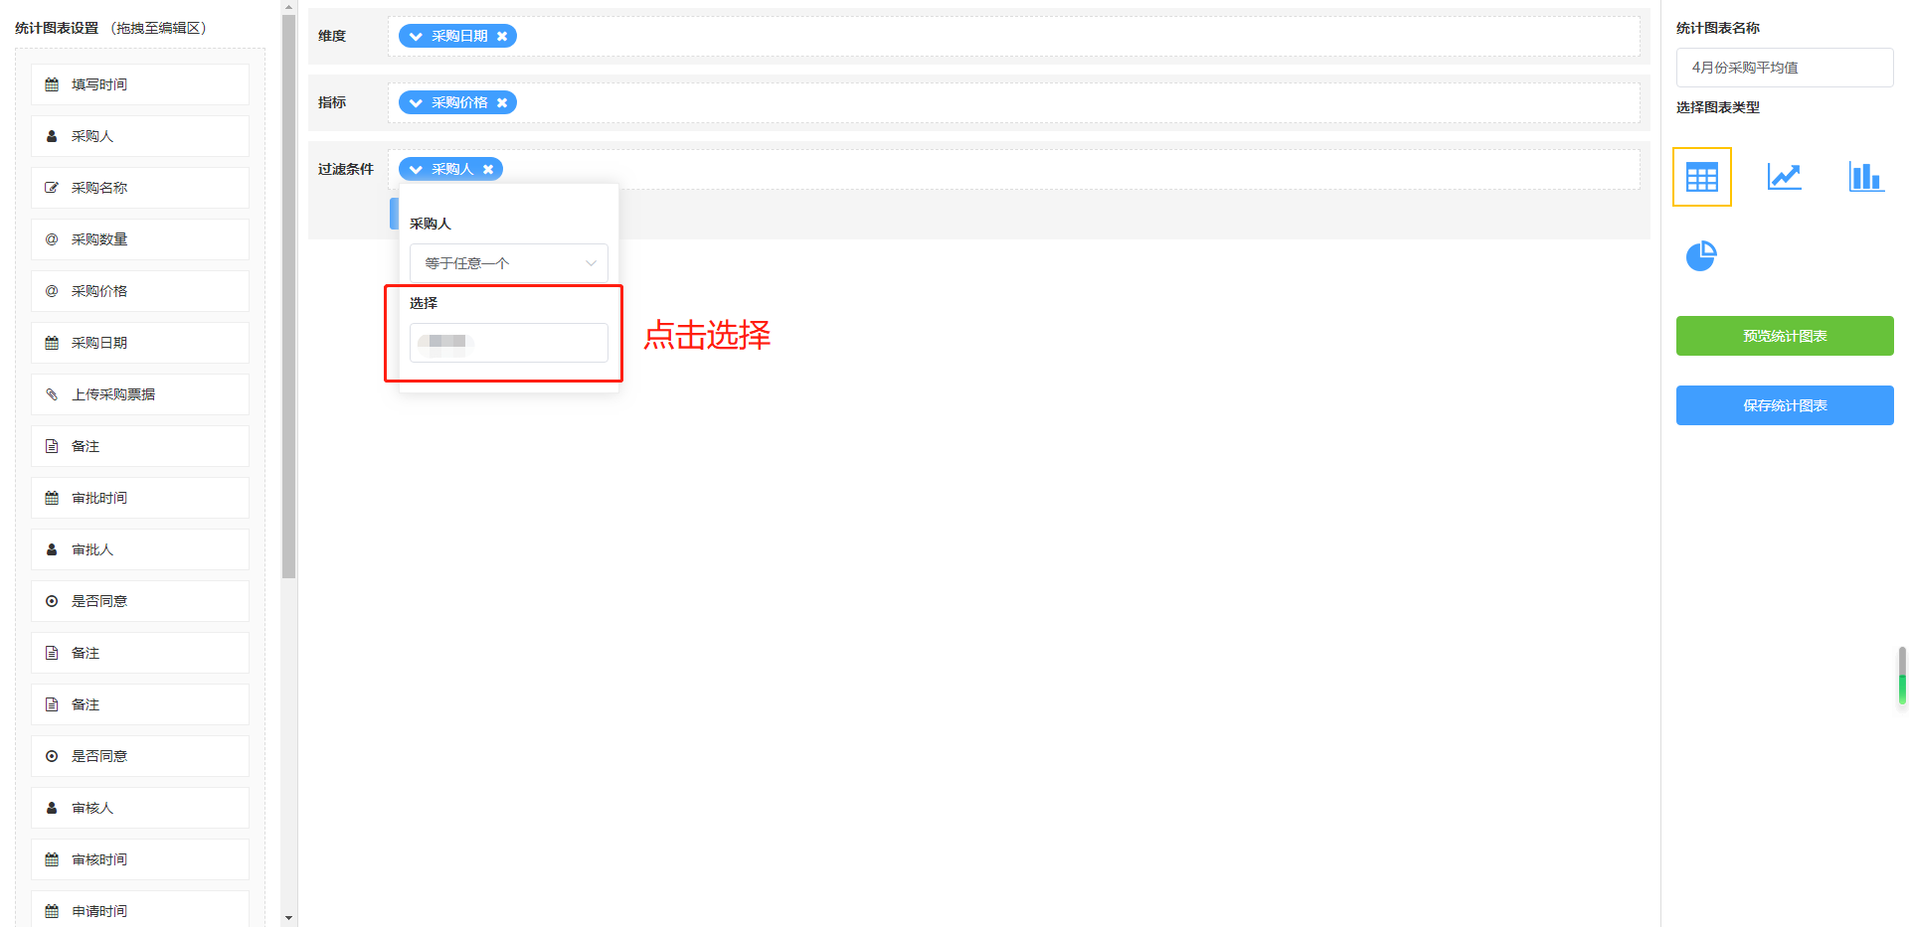Open the 等于任意一个 condition dropdown
Screen dimensions: 1909x927
tap(508, 263)
